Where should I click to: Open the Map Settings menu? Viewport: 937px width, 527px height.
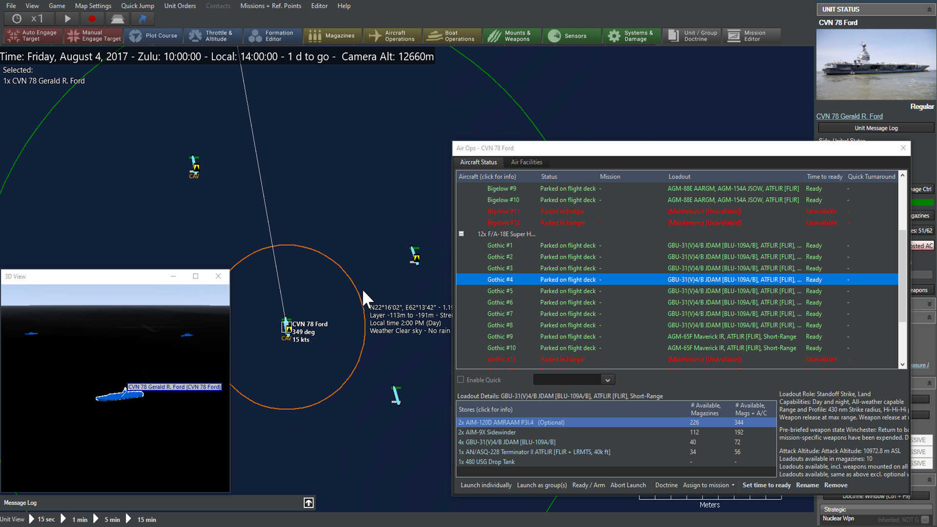tap(93, 6)
